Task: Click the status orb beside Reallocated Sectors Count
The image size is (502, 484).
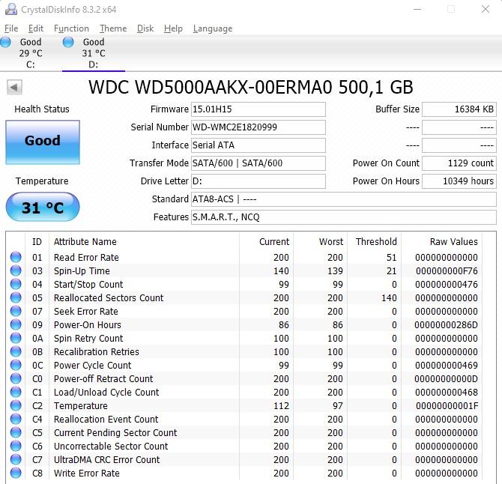Action: tap(16, 298)
